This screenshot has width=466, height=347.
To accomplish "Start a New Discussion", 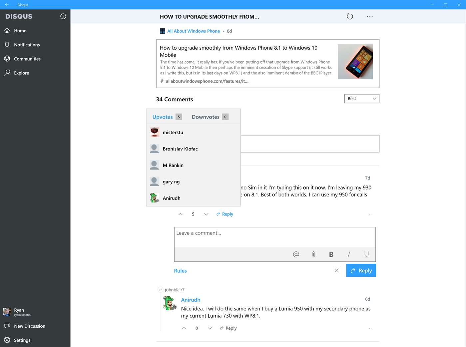I will point(35,326).
